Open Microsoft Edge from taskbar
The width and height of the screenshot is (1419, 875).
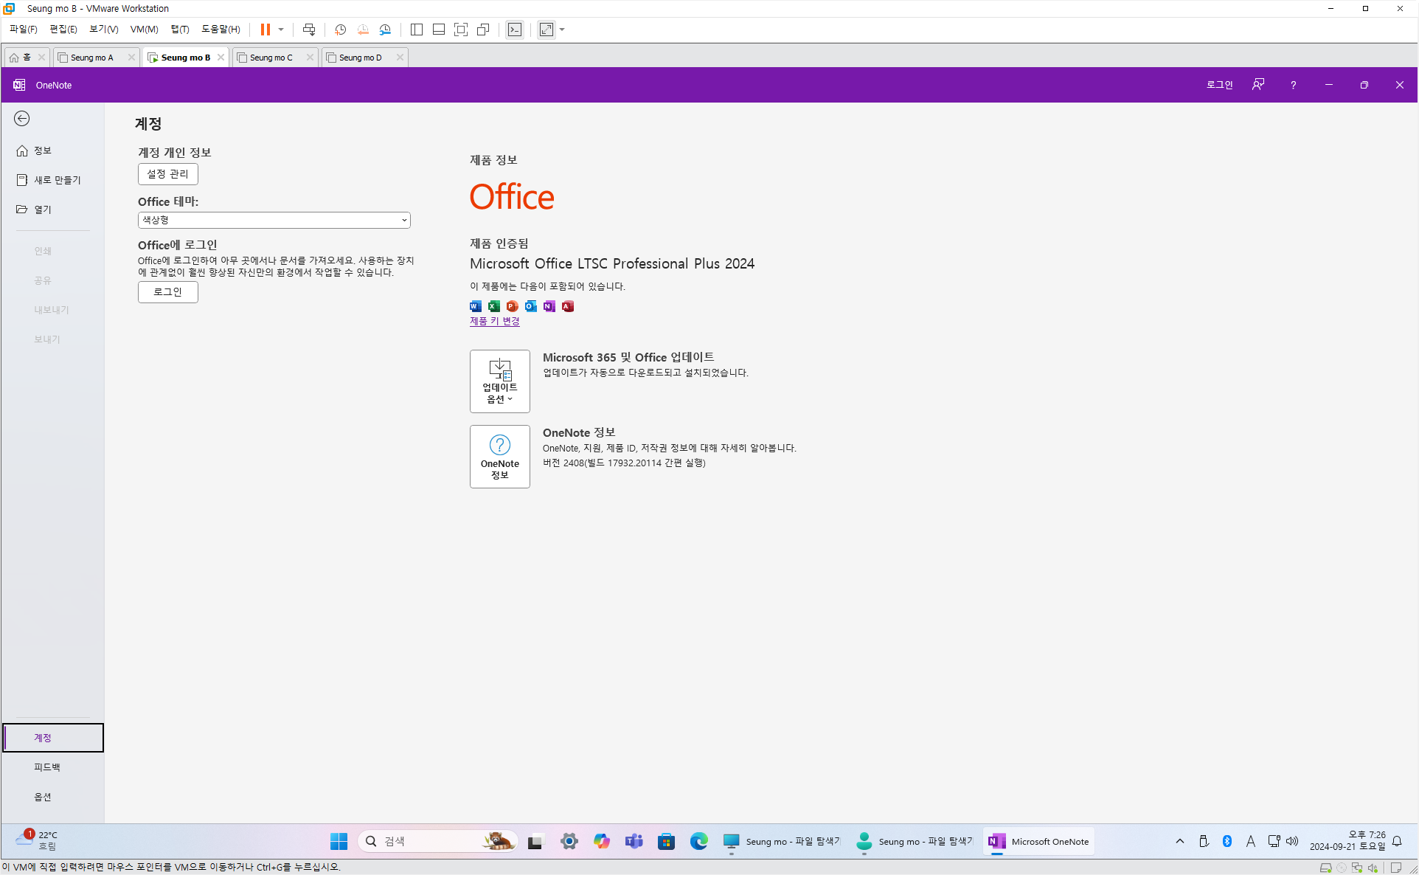698,841
